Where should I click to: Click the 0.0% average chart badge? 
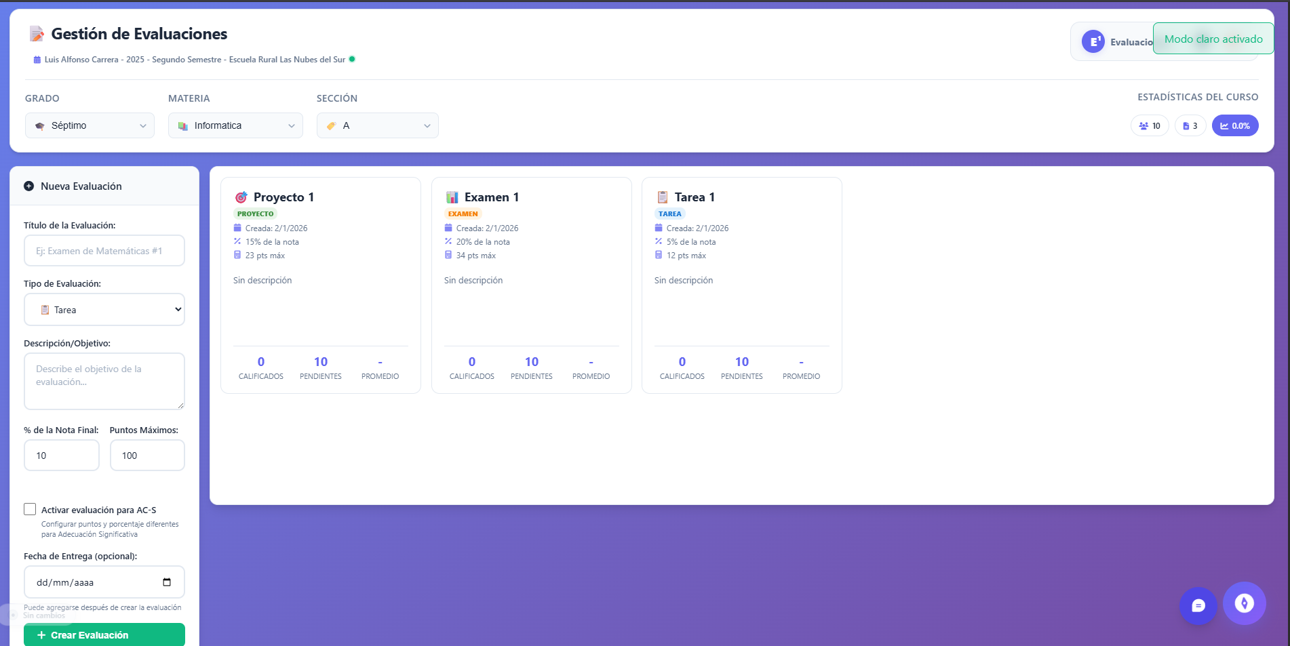point(1234,126)
